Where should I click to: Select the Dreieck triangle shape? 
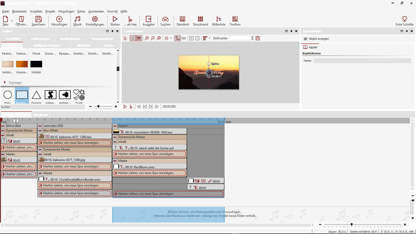tap(36, 95)
